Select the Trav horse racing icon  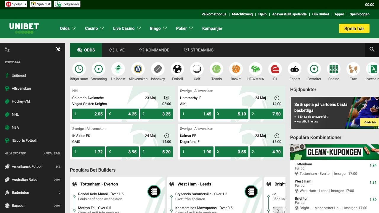click(353, 69)
